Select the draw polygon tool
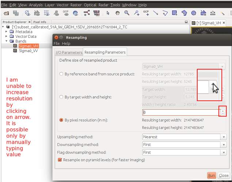This screenshot has height=182, width=232. click(x=184, y=13)
